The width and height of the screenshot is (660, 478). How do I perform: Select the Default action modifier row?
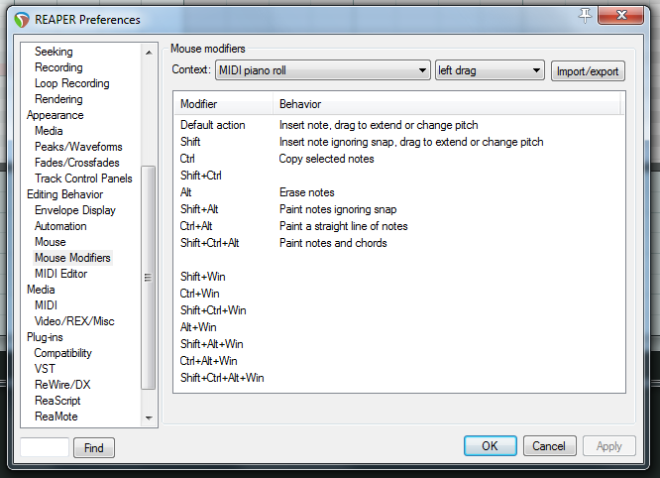(x=213, y=126)
